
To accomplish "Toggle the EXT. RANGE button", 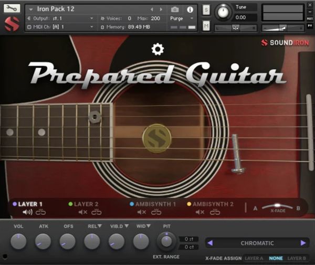I will [x=166, y=257].
